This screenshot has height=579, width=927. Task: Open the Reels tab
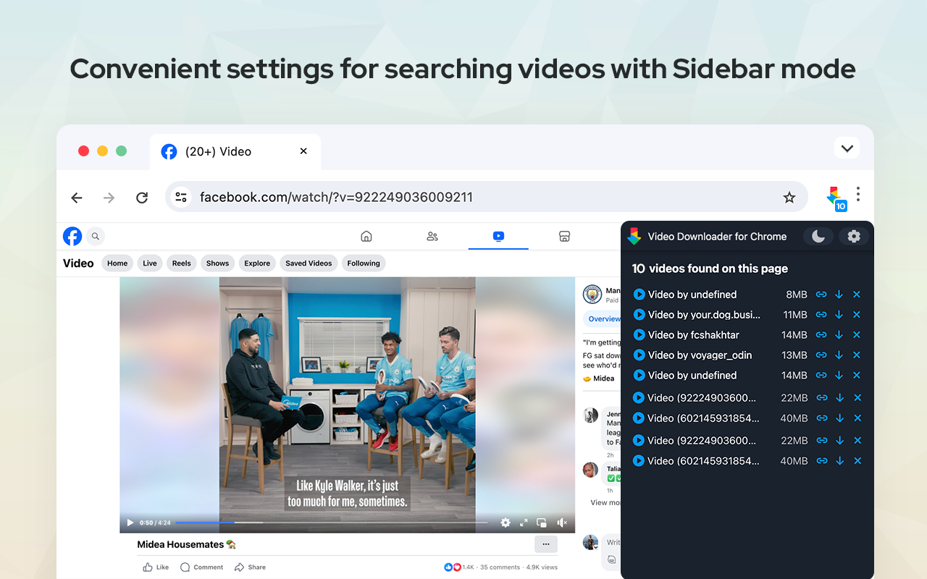tap(182, 263)
